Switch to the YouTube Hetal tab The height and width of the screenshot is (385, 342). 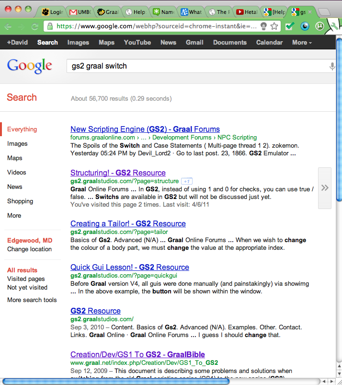[247, 12]
